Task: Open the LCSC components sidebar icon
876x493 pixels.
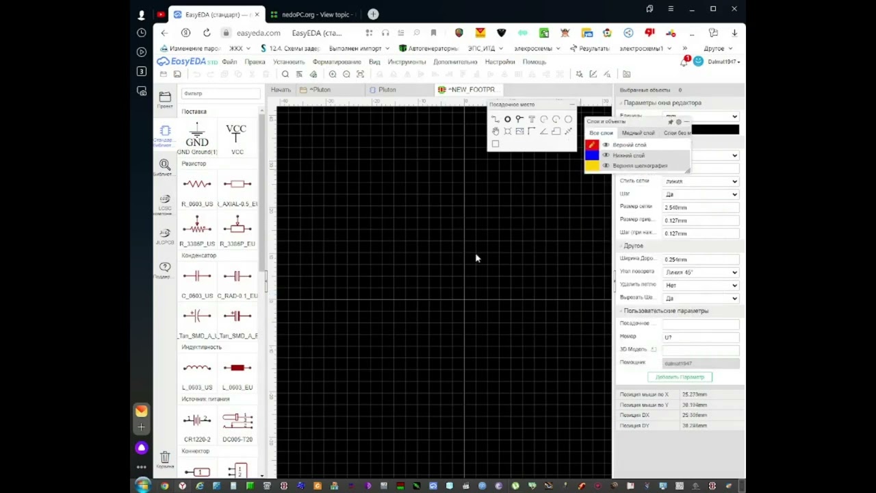Action: pos(165,204)
